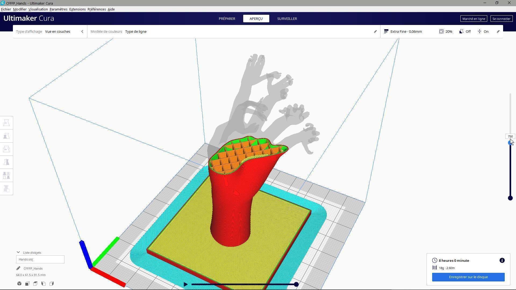The height and width of the screenshot is (290, 516).
Task: Click the layer number field showing 750
Action: click(x=510, y=136)
